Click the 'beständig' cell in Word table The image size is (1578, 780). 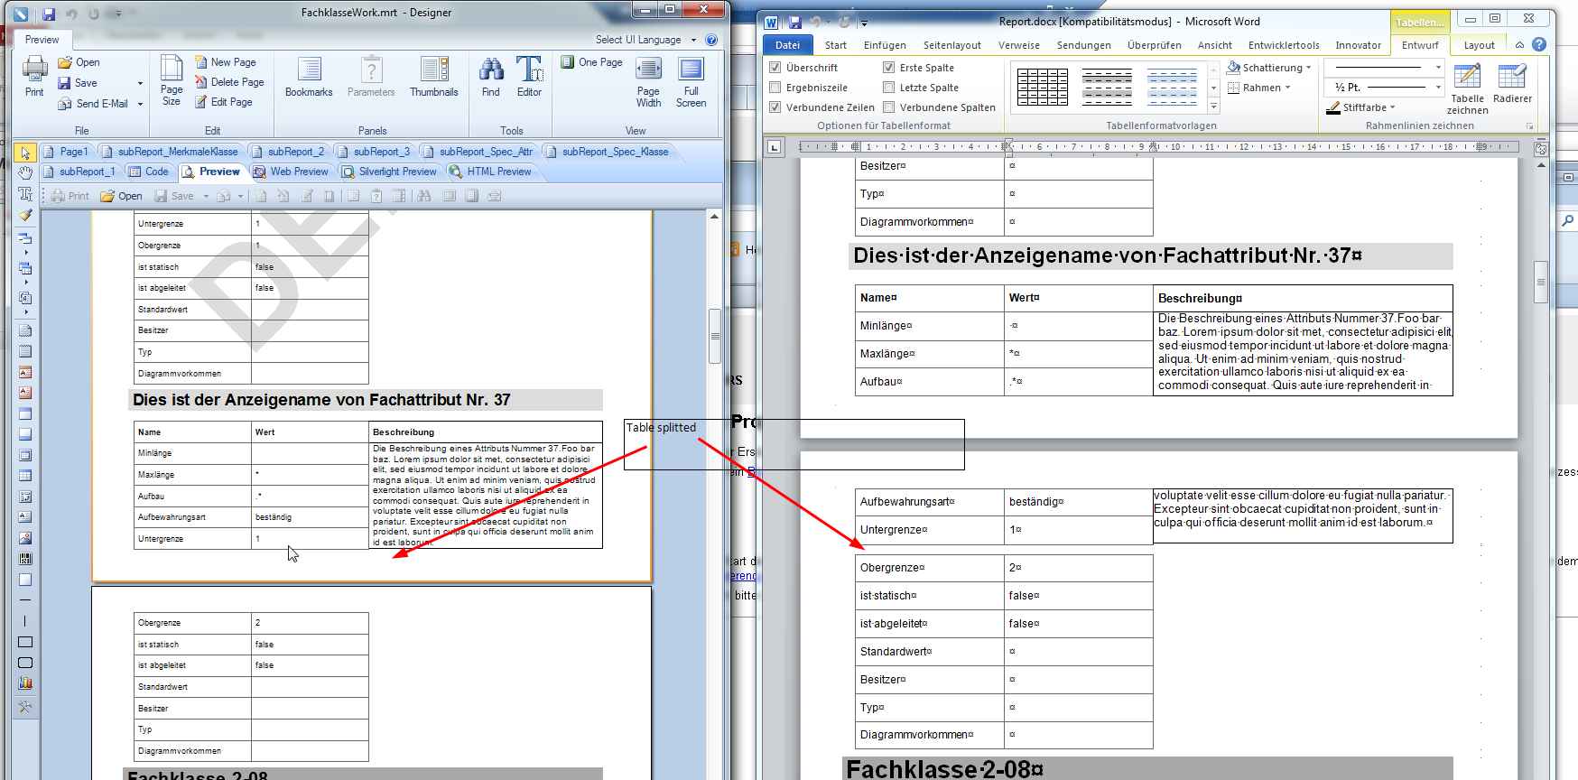click(1078, 502)
